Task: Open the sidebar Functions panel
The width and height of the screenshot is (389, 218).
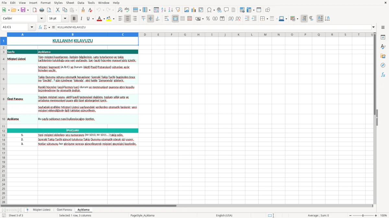Action: (383, 75)
